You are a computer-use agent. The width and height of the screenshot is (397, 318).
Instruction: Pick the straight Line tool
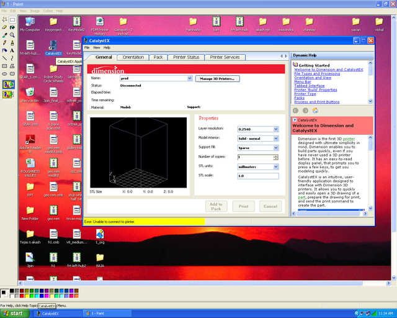coord(4,58)
